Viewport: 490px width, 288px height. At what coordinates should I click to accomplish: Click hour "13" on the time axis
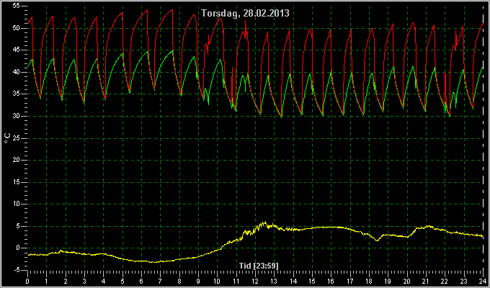pos(274,281)
